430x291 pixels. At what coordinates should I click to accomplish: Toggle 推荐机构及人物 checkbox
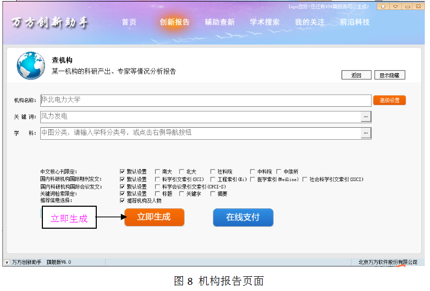122,201
